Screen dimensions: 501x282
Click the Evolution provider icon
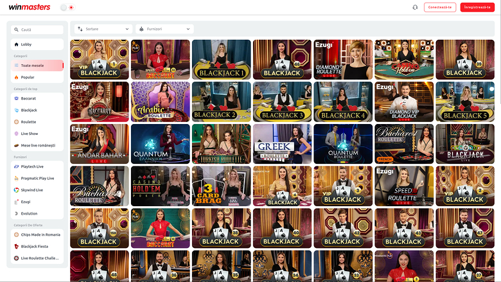pos(16,213)
